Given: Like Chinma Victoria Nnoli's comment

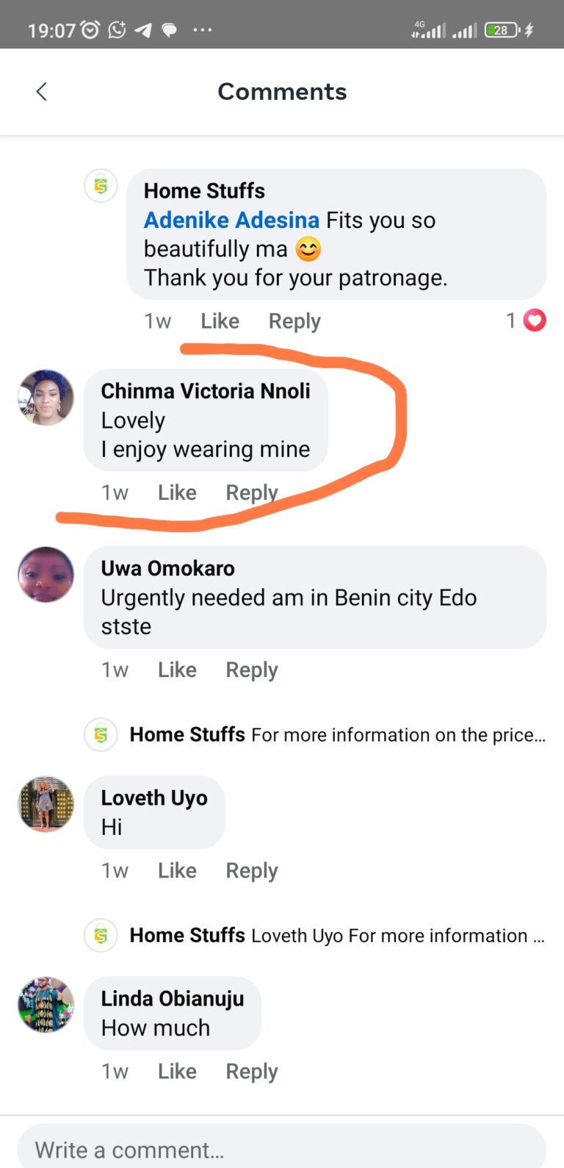Looking at the screenshot, I should tap(177, 492).
